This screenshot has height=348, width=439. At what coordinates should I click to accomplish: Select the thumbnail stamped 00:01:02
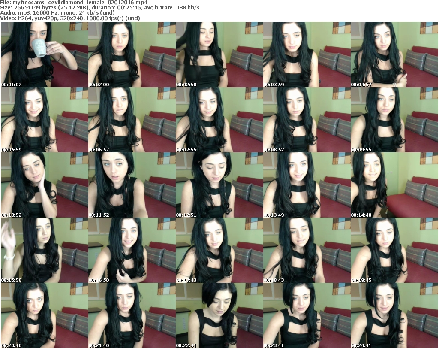(x=45, y=54)
